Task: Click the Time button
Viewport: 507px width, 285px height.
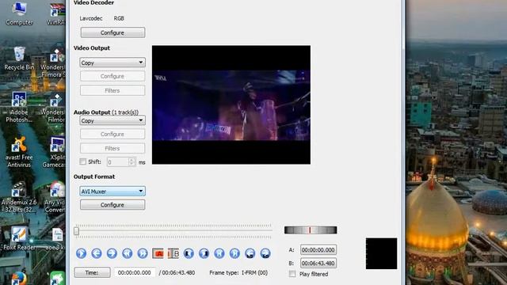Action: coord(92,272)
